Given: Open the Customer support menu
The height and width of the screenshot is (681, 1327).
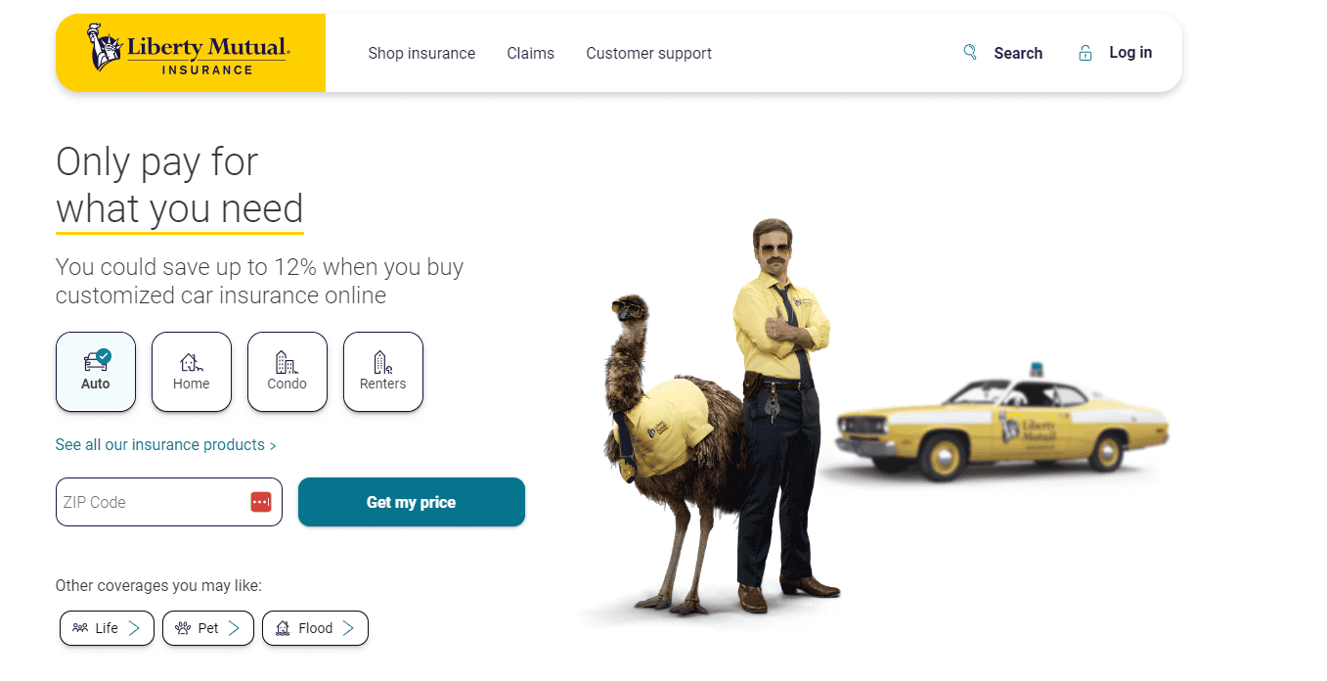Looking at the screenshot, I should click(x=649, y=53).
